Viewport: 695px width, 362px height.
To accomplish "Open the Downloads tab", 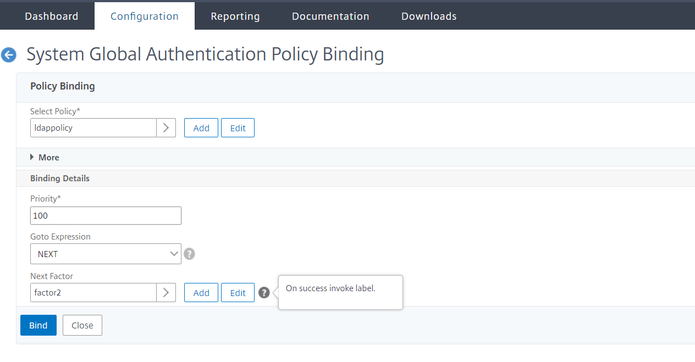I will click(429, 16).
